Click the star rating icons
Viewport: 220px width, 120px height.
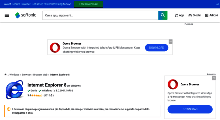point(37,95)
